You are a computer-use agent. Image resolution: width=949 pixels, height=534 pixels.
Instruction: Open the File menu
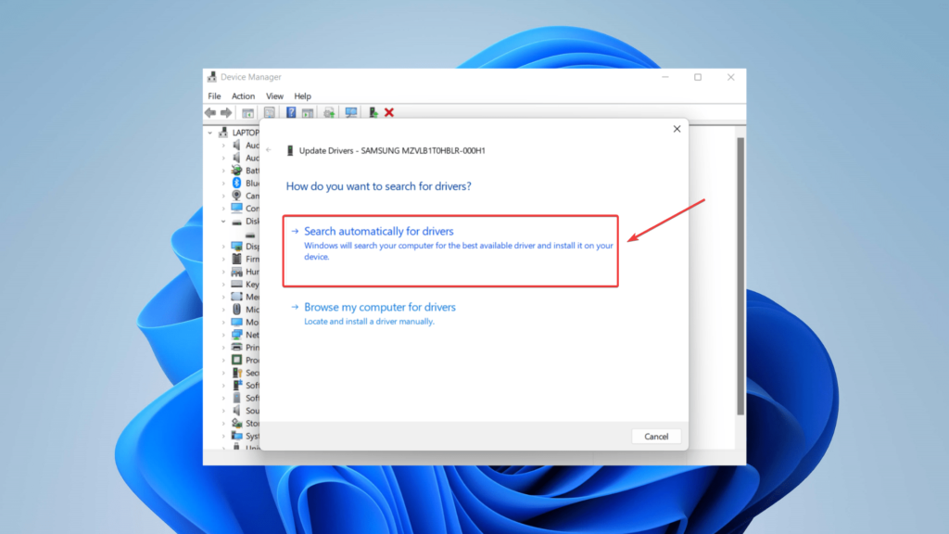[214, 96]
